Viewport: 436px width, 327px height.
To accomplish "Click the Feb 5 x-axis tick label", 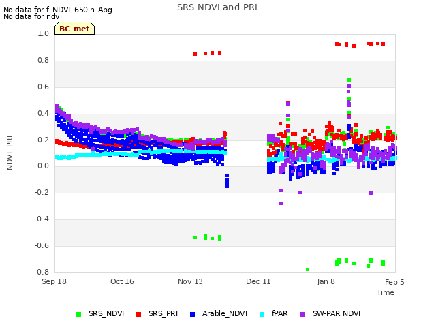I will click(x=394, y=282).
